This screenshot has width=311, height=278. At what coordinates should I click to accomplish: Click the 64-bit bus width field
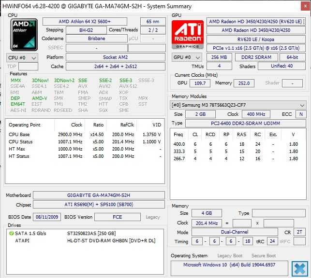click(x=293, y=57)
